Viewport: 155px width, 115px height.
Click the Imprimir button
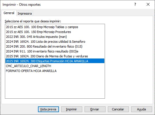coord(72,109)
